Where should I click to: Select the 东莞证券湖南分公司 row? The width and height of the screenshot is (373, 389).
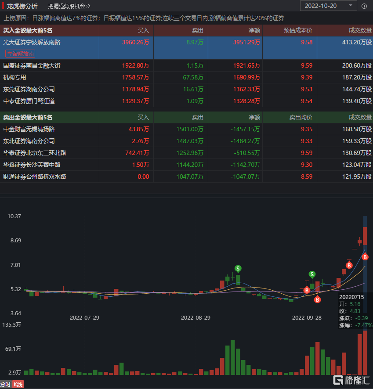(186, 89)
